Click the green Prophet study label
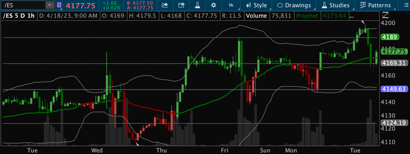 [307, 16]
